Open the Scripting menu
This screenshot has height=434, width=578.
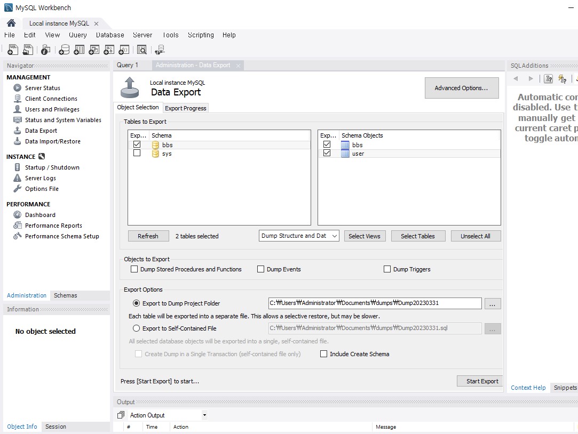(201, 35)
